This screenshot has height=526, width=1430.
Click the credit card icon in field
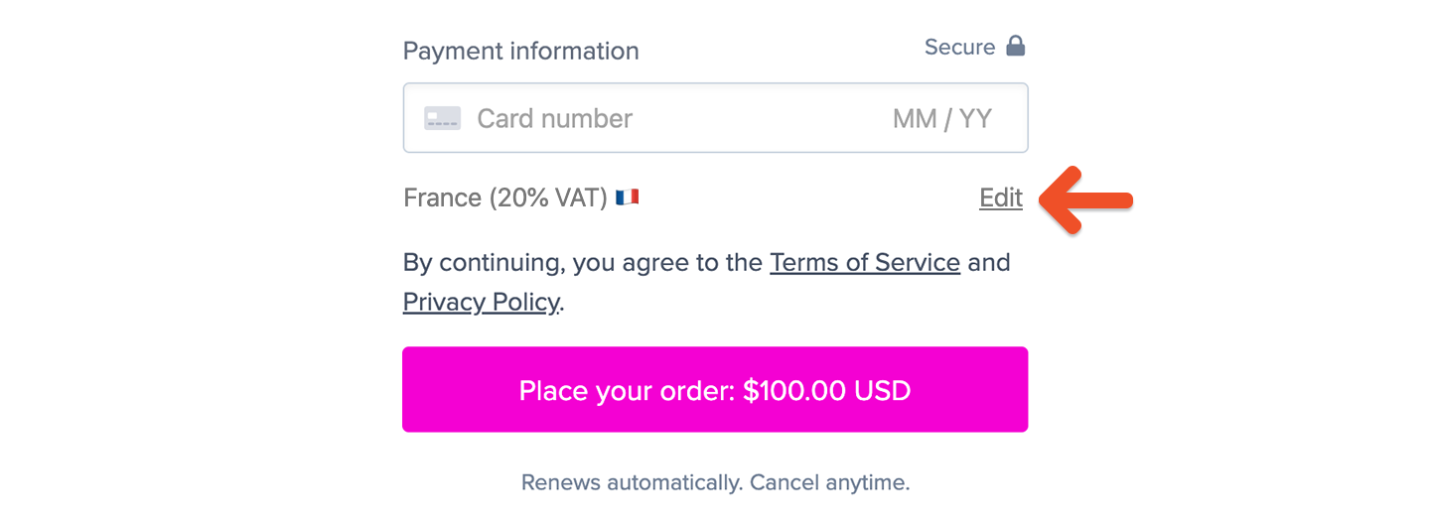point(442,119)
